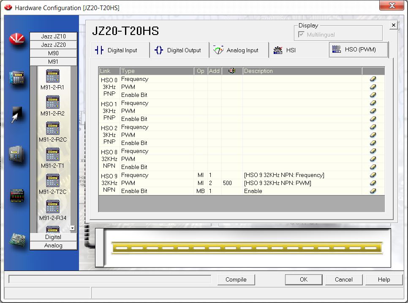Screen dimensions: 408x303
Task: Select the M91-2-R2 controller icon
Action: click(x=52, y=102)
